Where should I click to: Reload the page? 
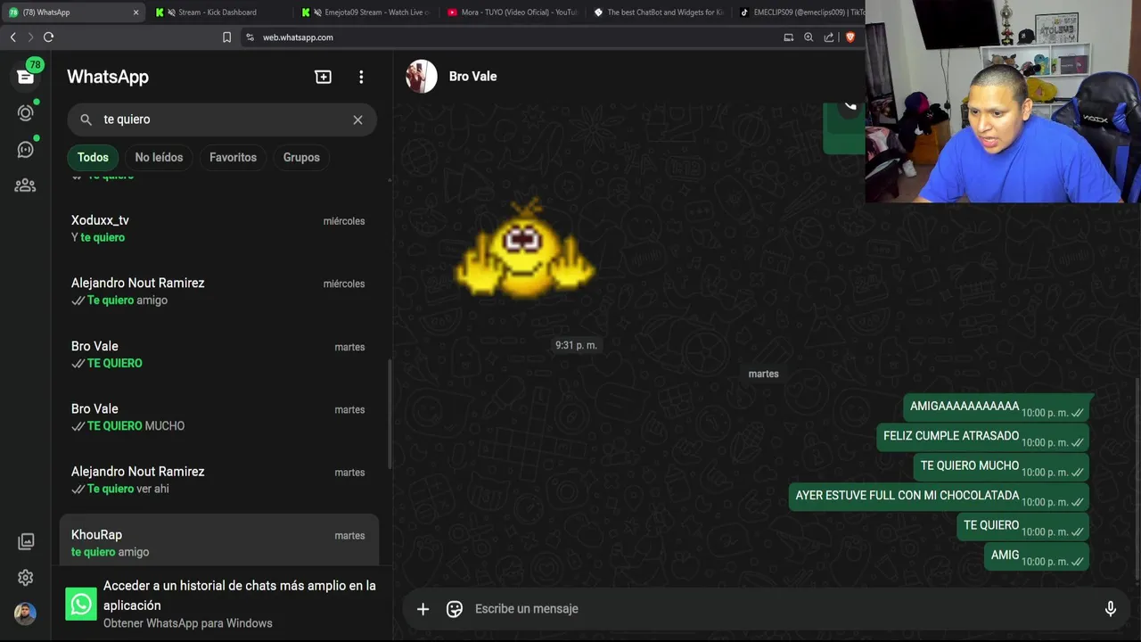[x=48, y=37]
